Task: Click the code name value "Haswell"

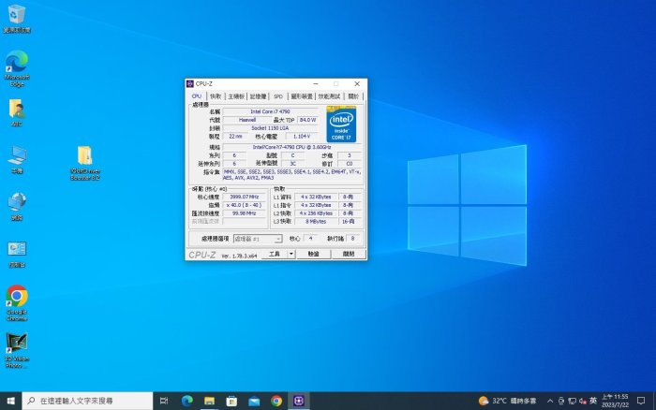Action: 246,120
